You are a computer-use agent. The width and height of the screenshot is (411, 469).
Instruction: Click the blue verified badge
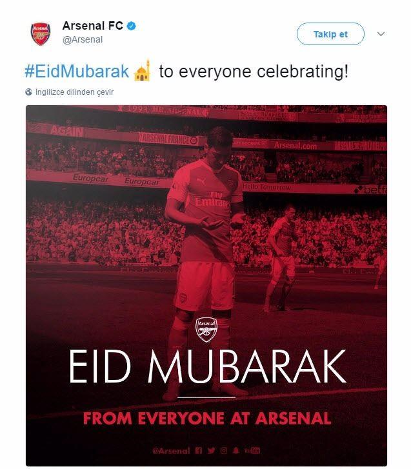point(132,26)
